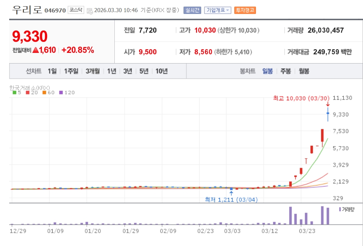Click the purple 거래량 volume legend marker

[340, 209]
